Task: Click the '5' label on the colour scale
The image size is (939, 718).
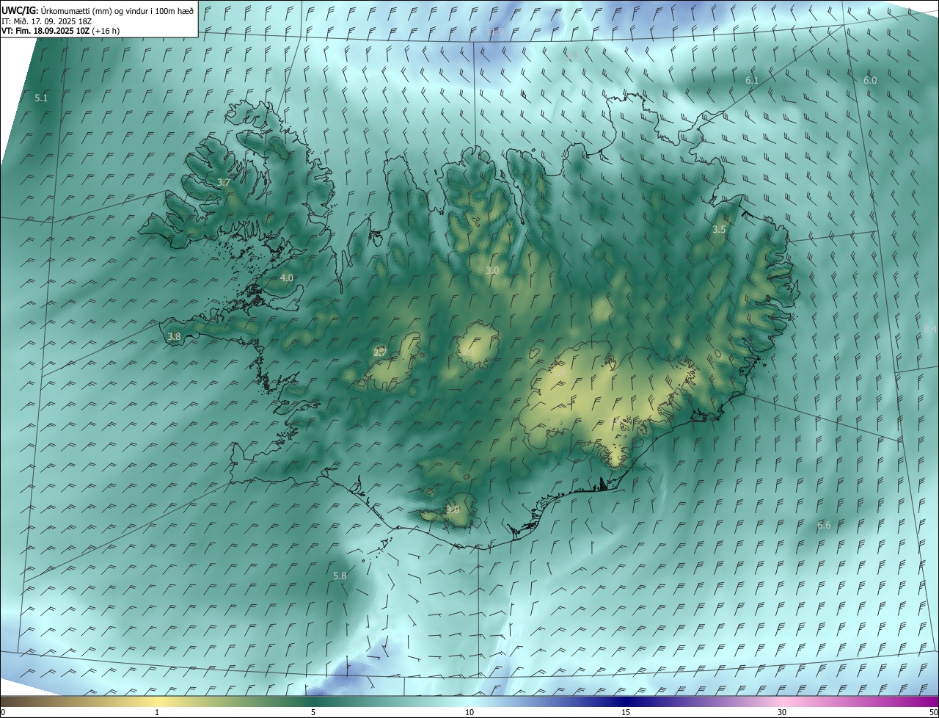Action: pyautogui.click(x=313, y=712)
